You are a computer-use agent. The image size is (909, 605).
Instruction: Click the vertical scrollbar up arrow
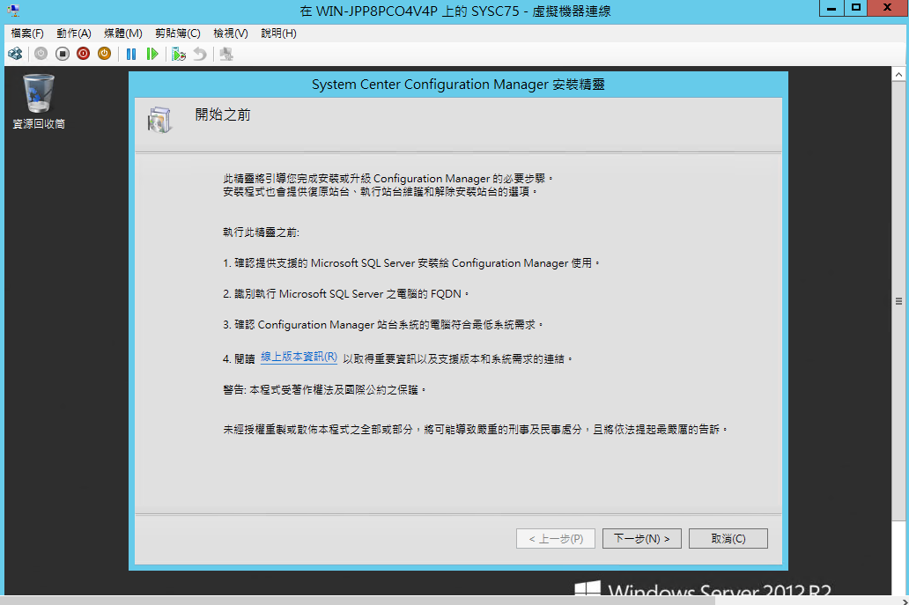[898, 74]
